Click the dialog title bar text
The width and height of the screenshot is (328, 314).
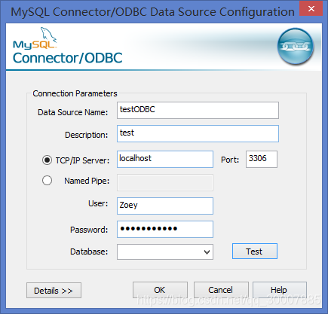pyautogui.click(x=152, y=12)
